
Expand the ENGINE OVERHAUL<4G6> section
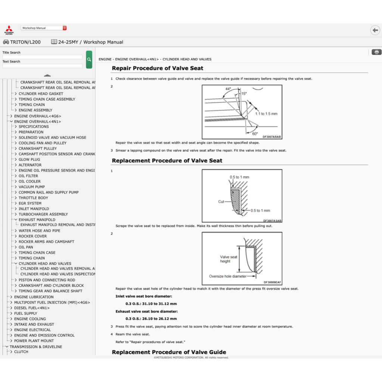pos(11,116)
